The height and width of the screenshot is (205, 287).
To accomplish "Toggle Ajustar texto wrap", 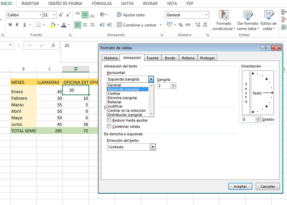I will pos(131,15).
